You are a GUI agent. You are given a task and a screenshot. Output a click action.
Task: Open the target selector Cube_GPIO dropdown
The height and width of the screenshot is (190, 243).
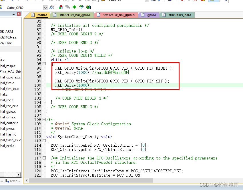pyautogui.click(x=45, y=8)
